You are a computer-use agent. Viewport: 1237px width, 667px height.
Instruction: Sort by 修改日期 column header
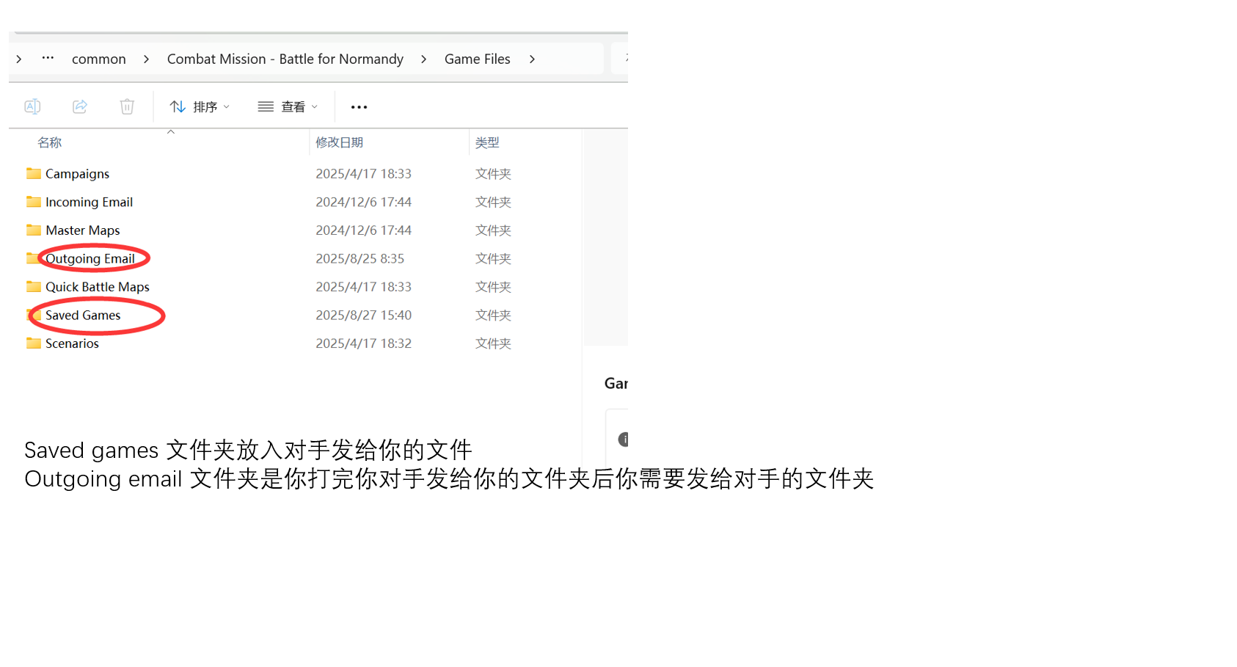point(339,143)
